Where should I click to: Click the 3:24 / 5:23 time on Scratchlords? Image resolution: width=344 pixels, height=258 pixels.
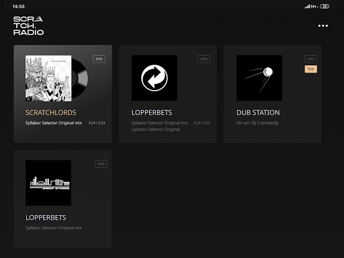(x=97, y=123)
